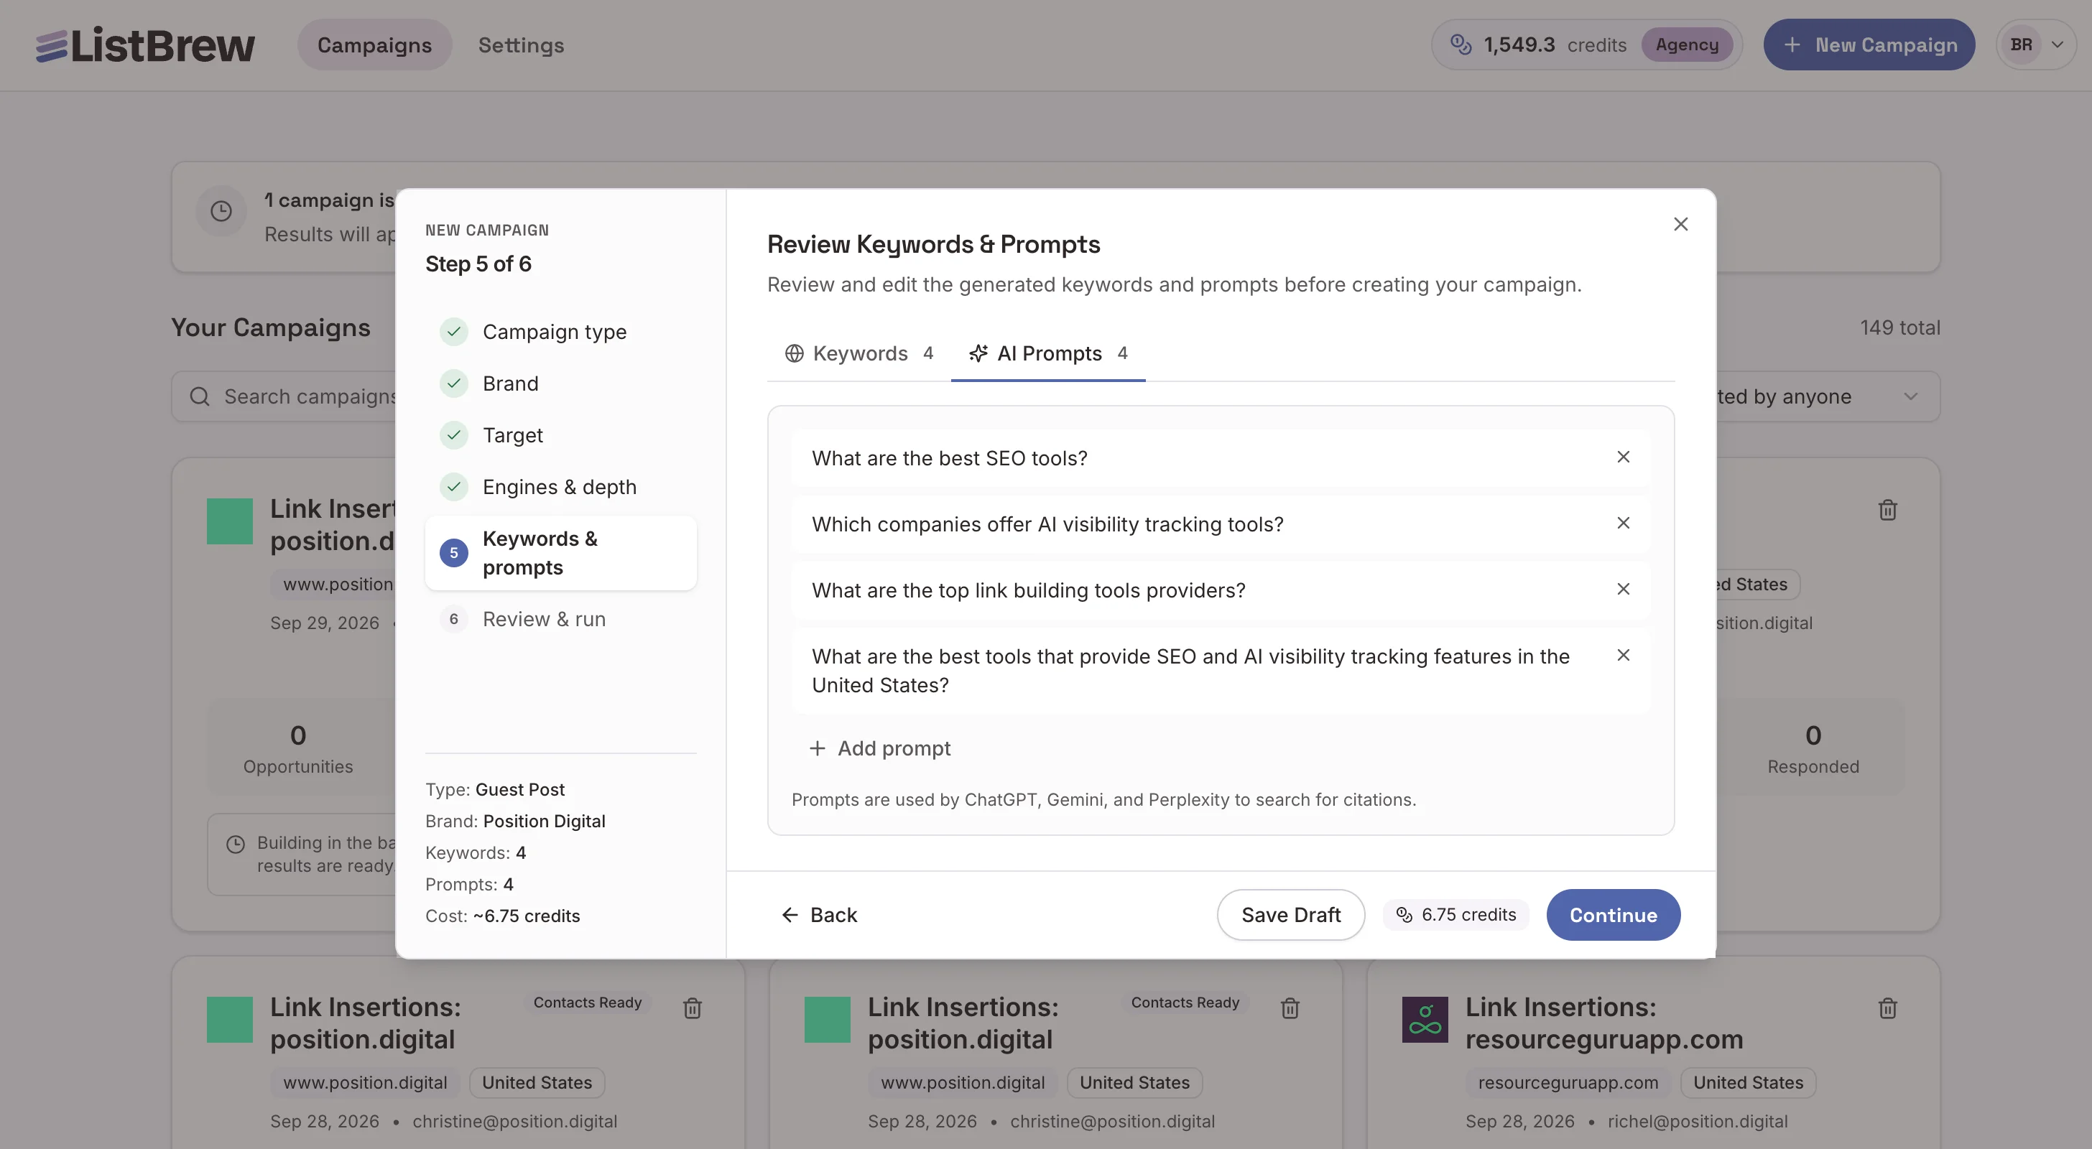
Task: Select the AI Prompts tab
Action: [1047, 353]
